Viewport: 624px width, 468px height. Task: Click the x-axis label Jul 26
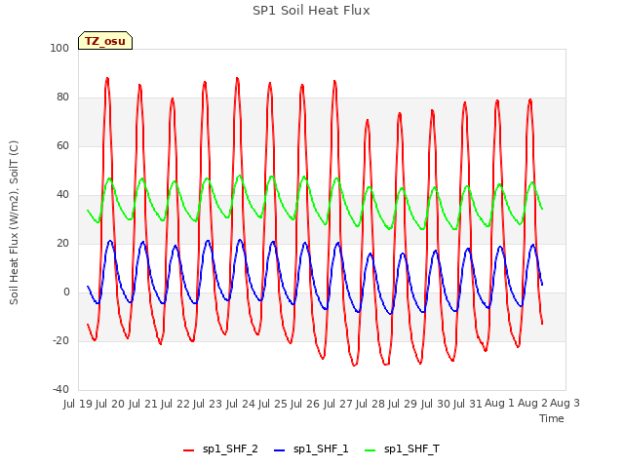pos(305,404)
